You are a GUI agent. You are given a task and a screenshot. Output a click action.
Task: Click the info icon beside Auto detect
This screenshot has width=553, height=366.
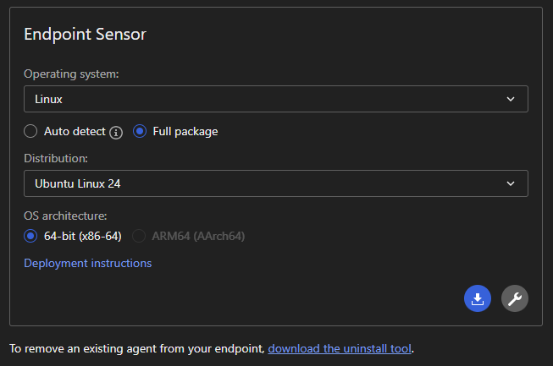(x=117, y=132)
